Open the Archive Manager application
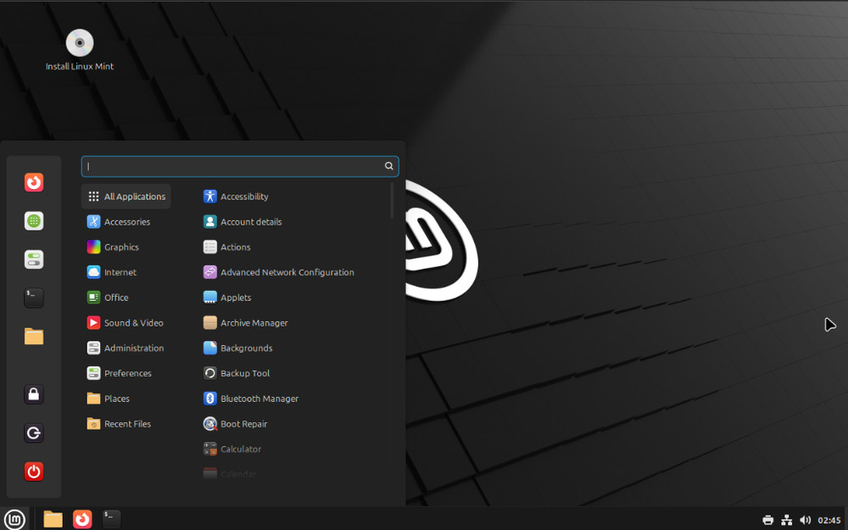Image resolution: width=848 pixels, height=530 pixels. pos(253,322)
